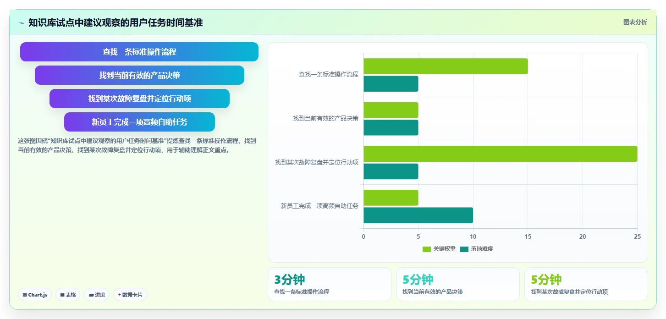Click the 图表分析 label in the header
Viewport: 666px width, 319px height.
pos(635,22)
